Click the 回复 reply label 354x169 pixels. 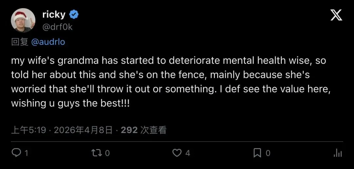(20, 42)
